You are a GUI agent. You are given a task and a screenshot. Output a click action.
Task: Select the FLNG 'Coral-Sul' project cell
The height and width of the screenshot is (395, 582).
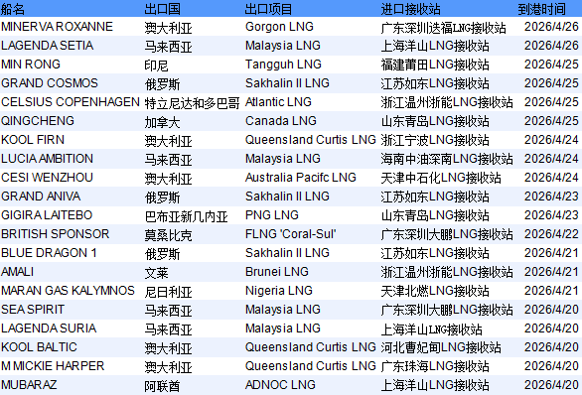(290, 234)
